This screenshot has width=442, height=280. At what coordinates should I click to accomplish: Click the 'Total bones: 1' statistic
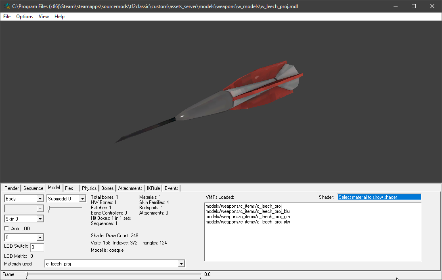pyautogui.click(x=104, y=197)
